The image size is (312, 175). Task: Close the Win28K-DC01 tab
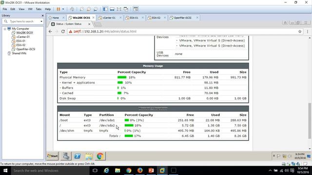click(x=93, y=17)
